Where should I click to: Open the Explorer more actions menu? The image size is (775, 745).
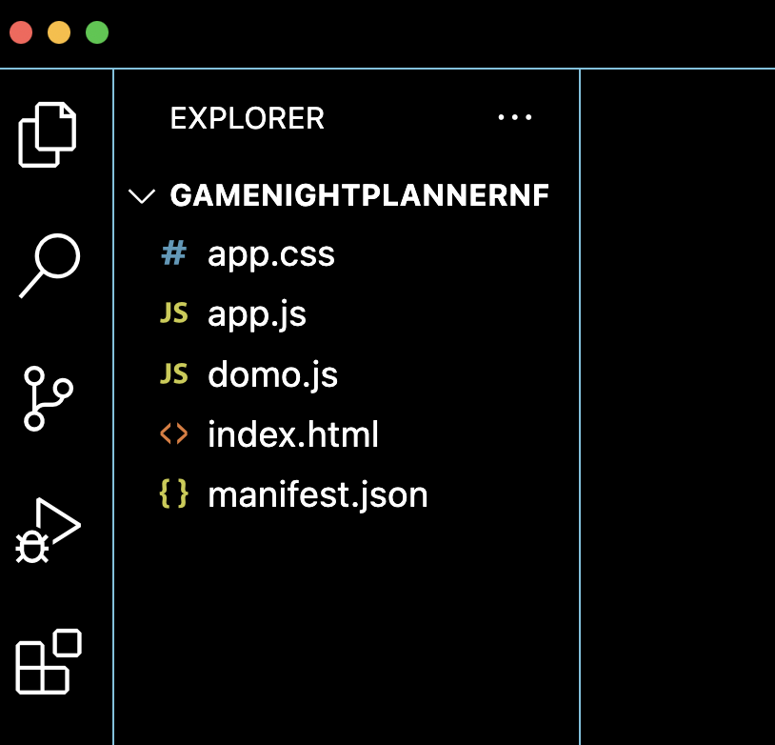pyautogui.click(x=515, y=117)
